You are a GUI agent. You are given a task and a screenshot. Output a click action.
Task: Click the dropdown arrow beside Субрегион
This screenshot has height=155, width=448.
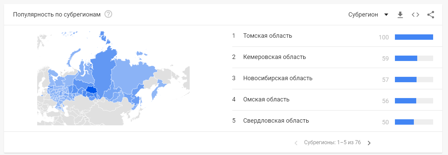point(386,15)
